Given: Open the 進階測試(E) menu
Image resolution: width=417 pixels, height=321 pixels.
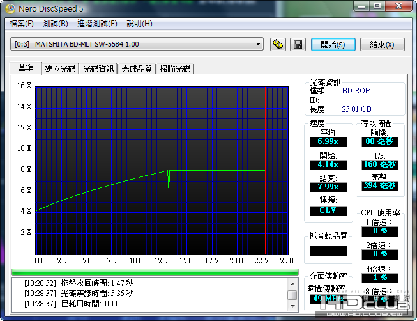Looking at the screenshot, I should (97, 24).
